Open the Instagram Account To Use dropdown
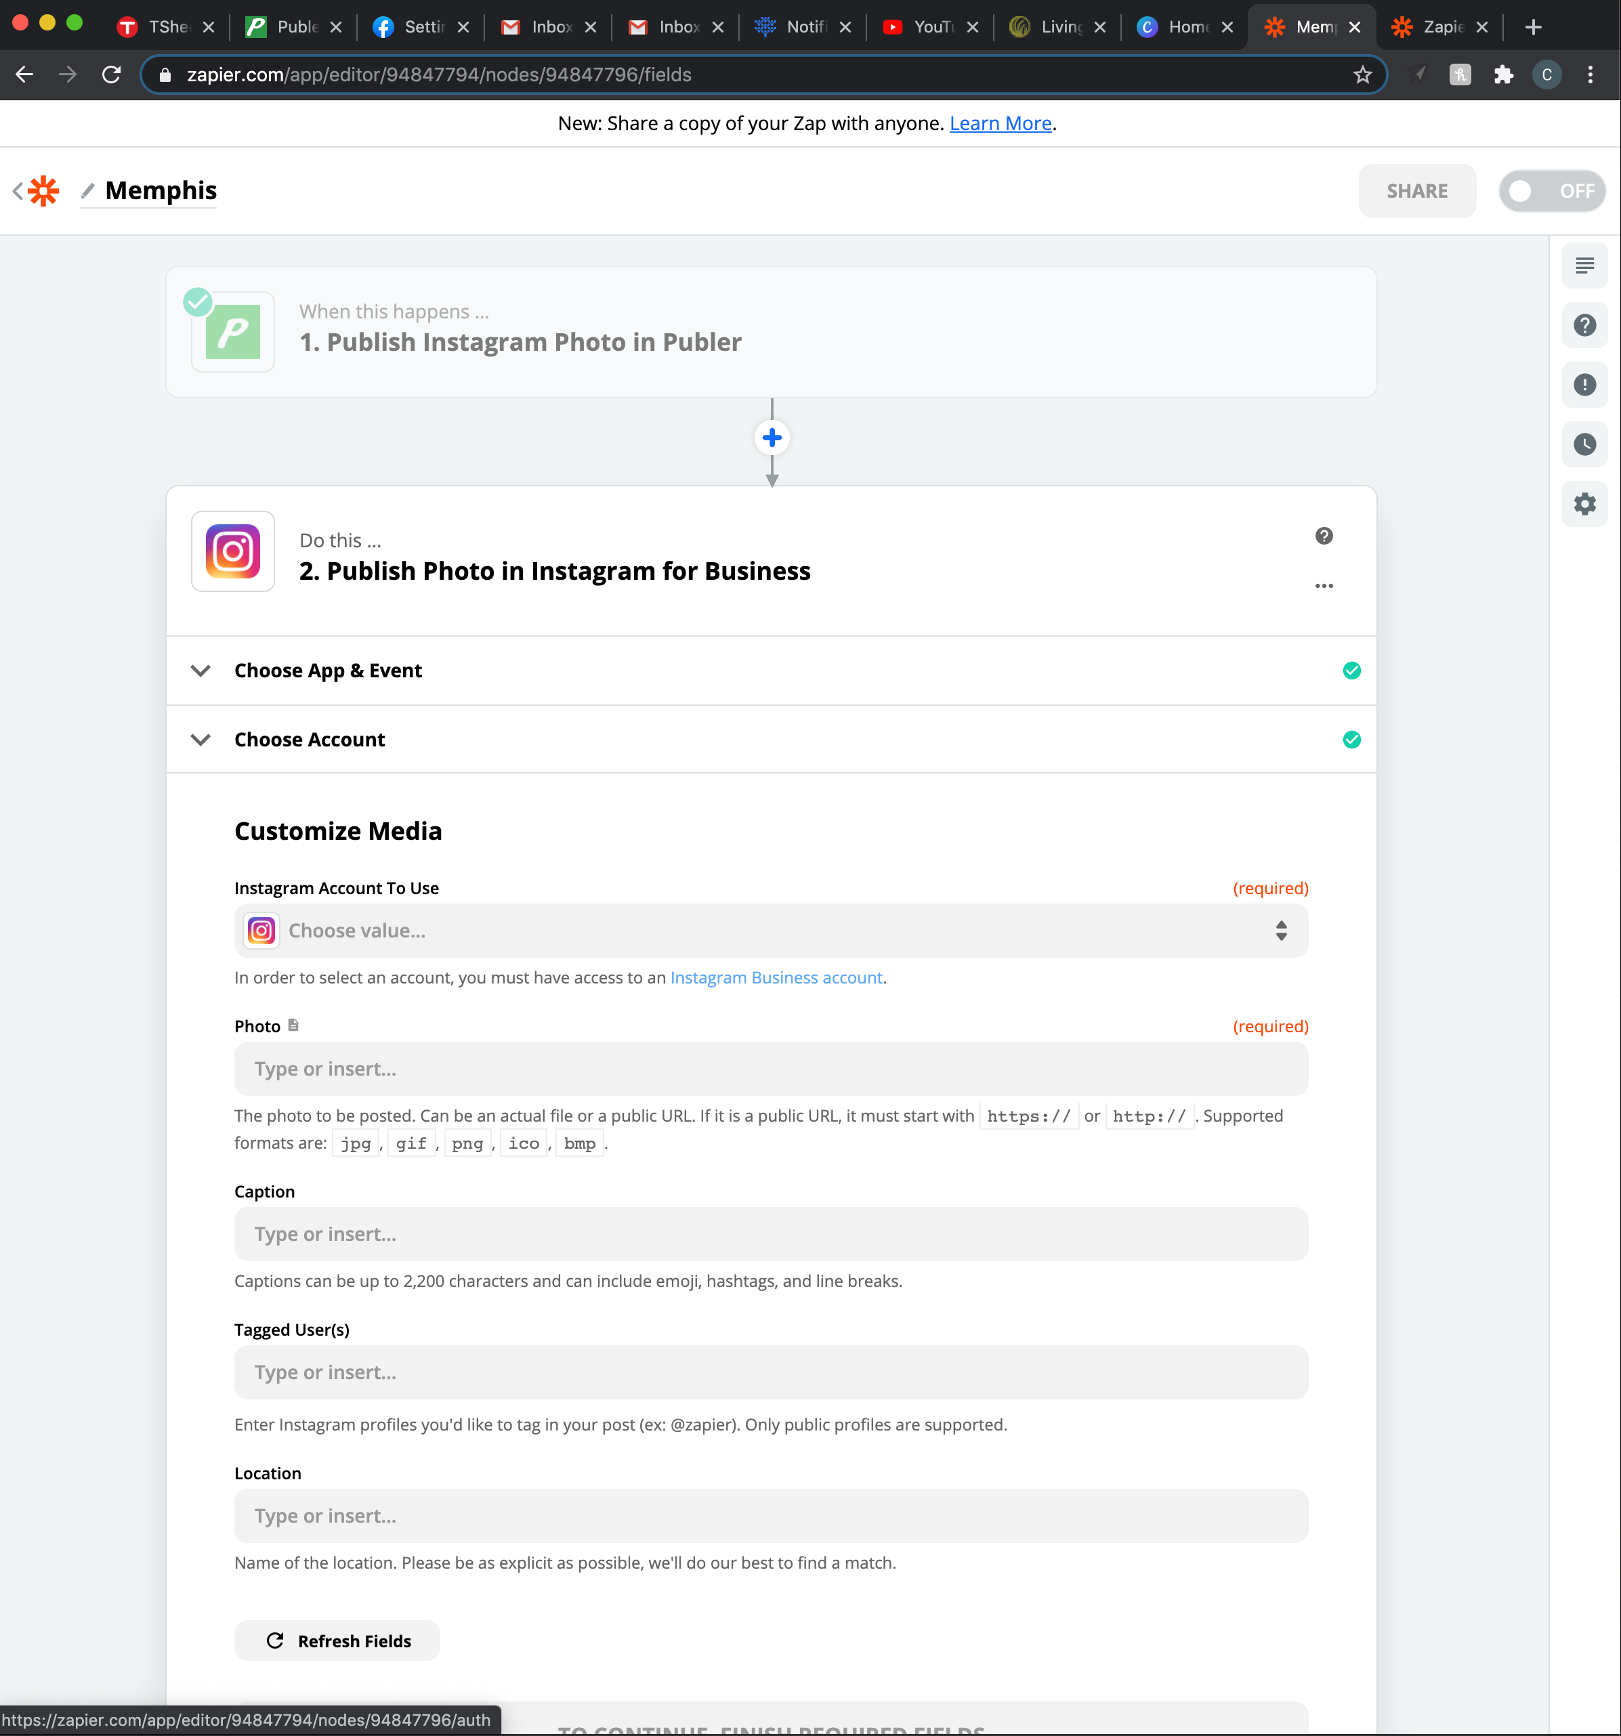1621x1736 pixels. click(x=771, y=931)
